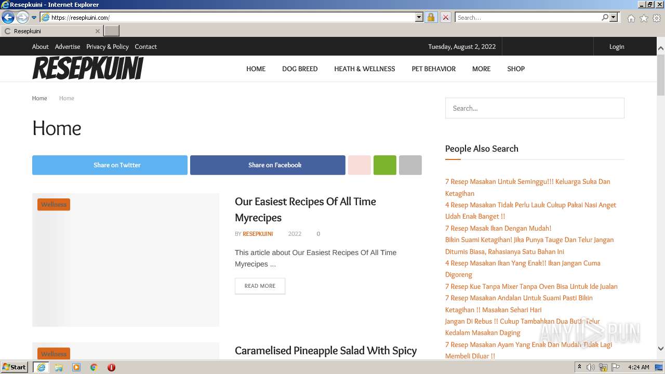Open the search provider dropdown arrow
The image size is (665, 374).
click(x=614, y=18)
